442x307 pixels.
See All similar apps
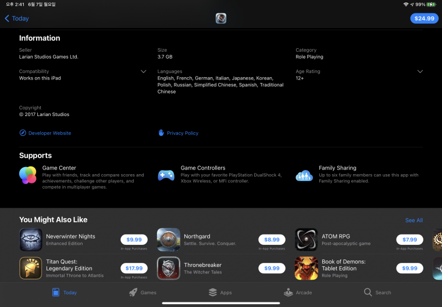pyautogui.click(x=414, y=220)
